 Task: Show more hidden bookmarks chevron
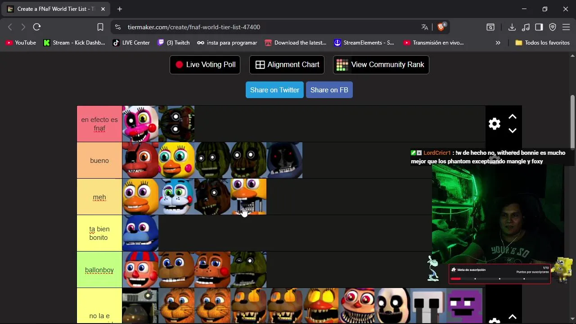click(498, 43)
